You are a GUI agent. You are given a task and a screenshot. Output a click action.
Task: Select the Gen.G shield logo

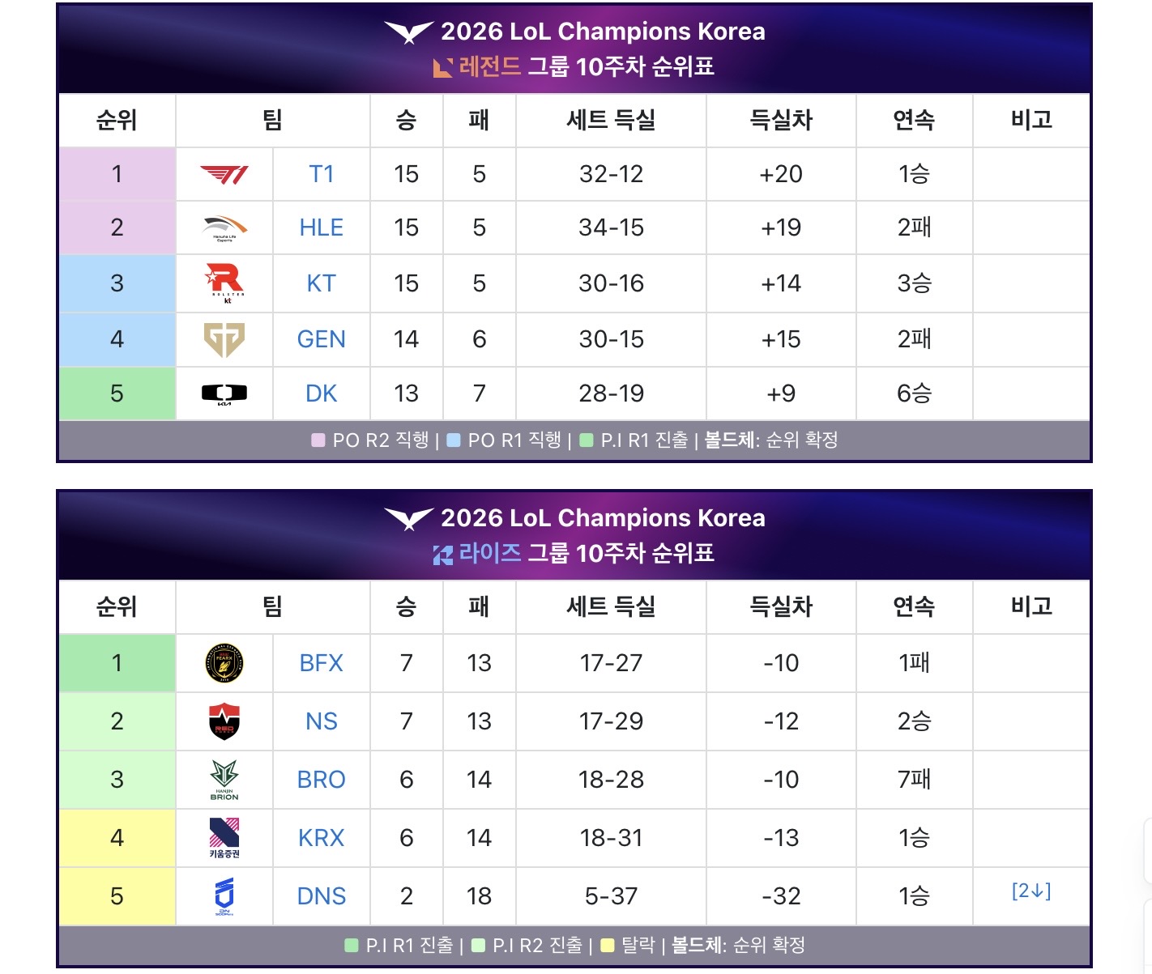(x=224, y=339)
